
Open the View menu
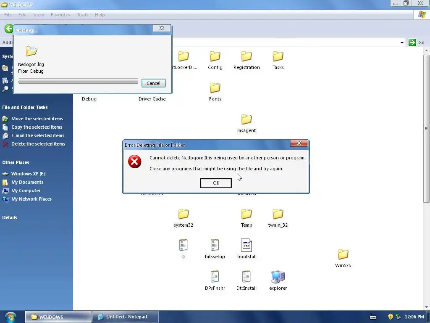pos(39,15)
